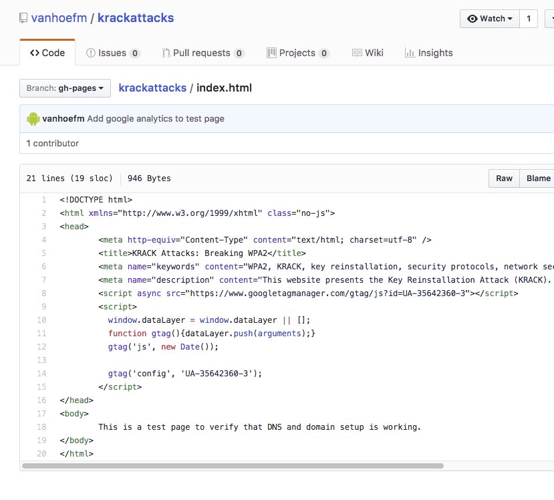
Task: Click the Projects count badge 0
Action: point(323,53)
